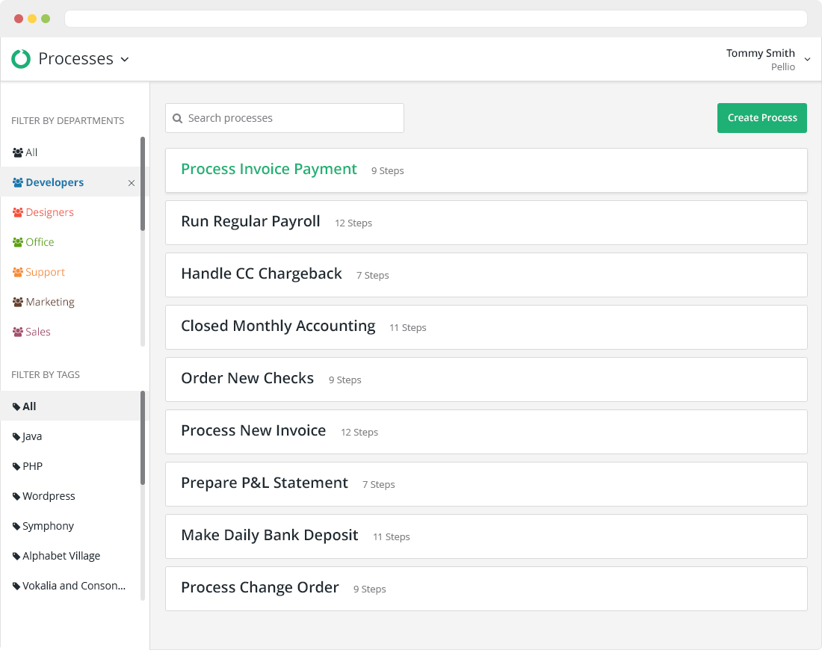The width and height of the screenshot is (822, 650).
Task: Filter by the Java tag label
Action: 32,436
